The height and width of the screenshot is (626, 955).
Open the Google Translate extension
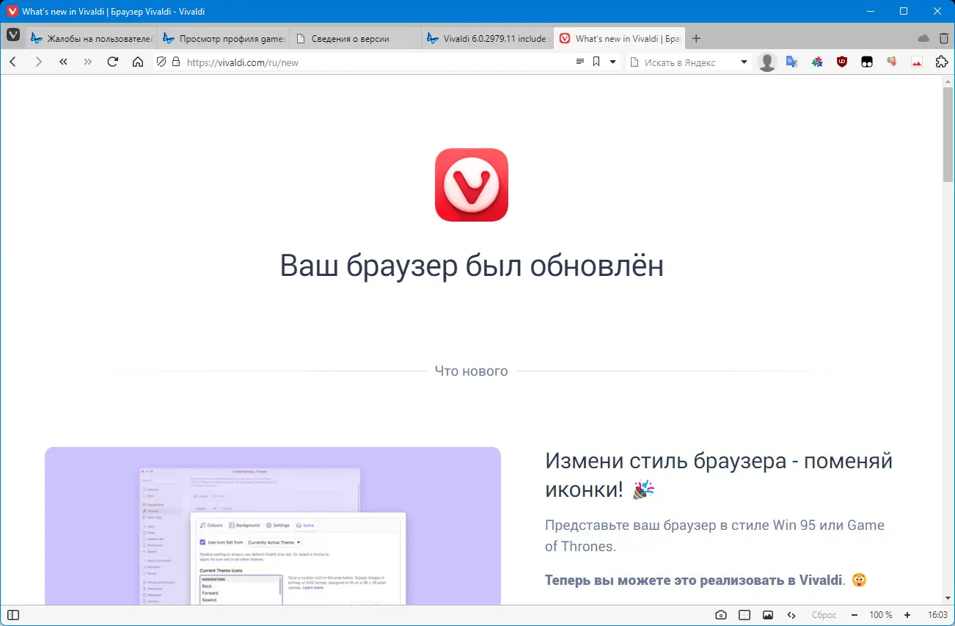tap(791, 62)
